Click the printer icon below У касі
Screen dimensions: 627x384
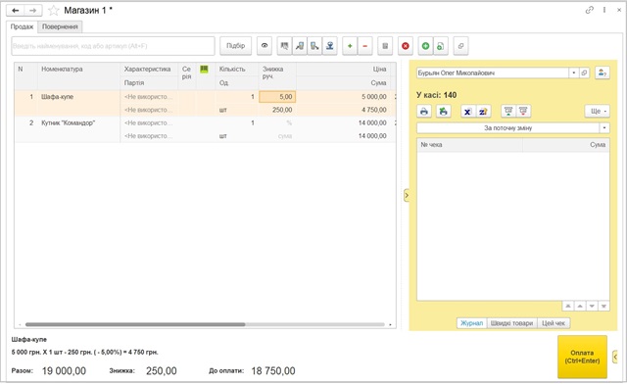[424, 112]
